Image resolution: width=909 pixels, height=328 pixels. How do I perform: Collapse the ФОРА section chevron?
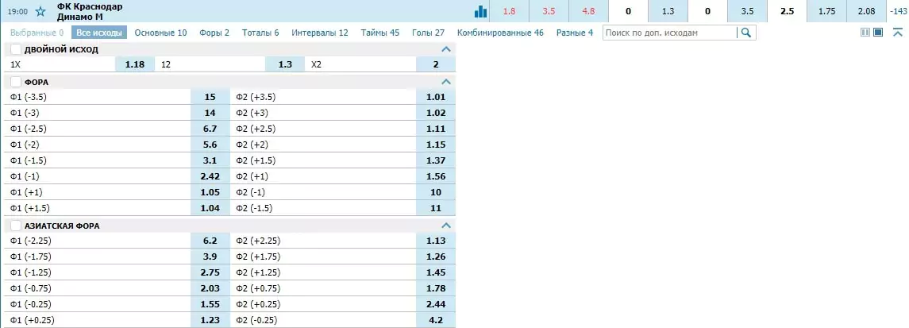point(445,82)
